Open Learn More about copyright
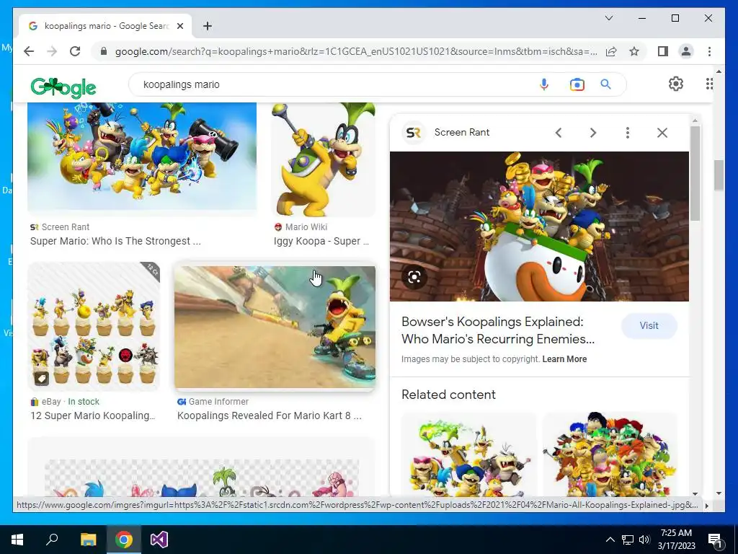Screen dimensions: 738x554 tap(564, 359)
